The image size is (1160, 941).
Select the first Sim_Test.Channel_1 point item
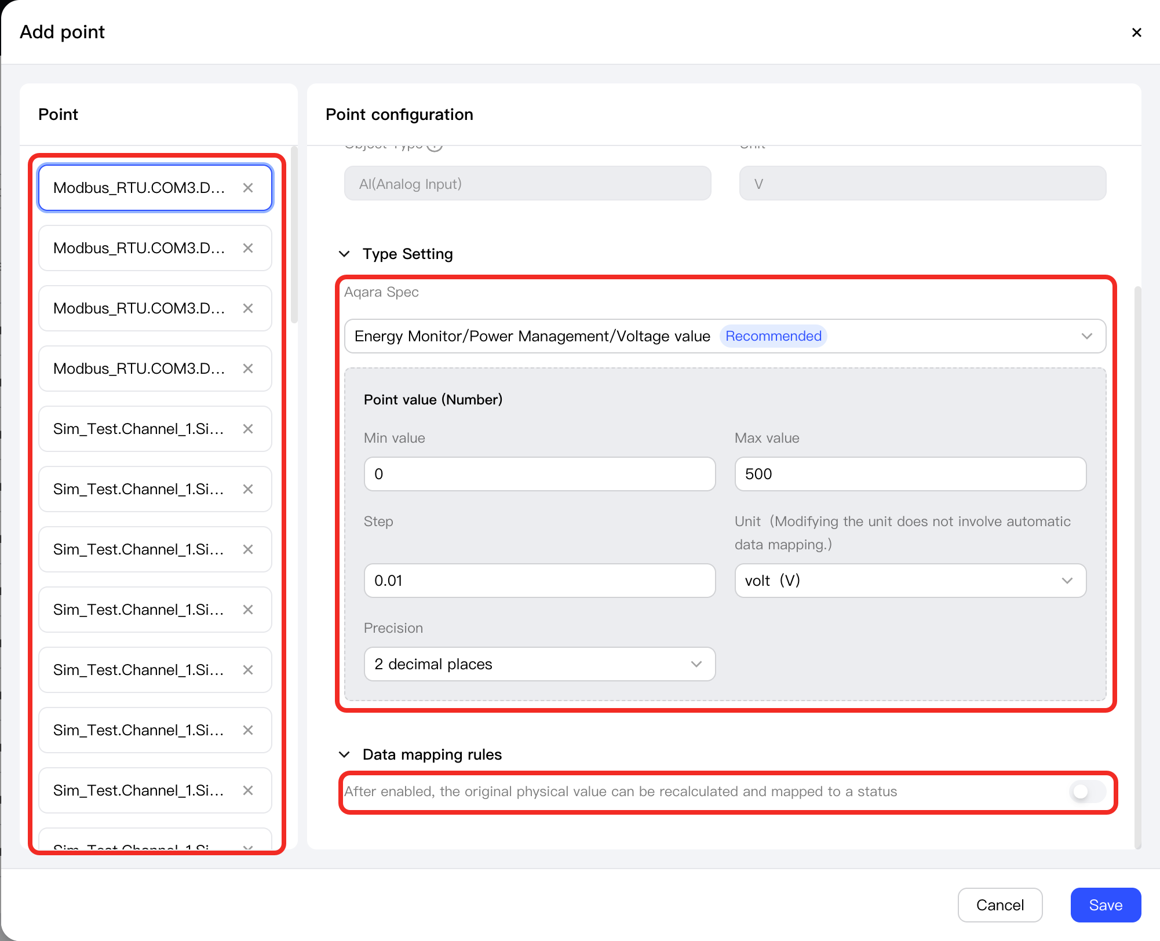(x=155, y=429)
